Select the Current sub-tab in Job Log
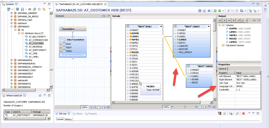 tap(60, 119)
